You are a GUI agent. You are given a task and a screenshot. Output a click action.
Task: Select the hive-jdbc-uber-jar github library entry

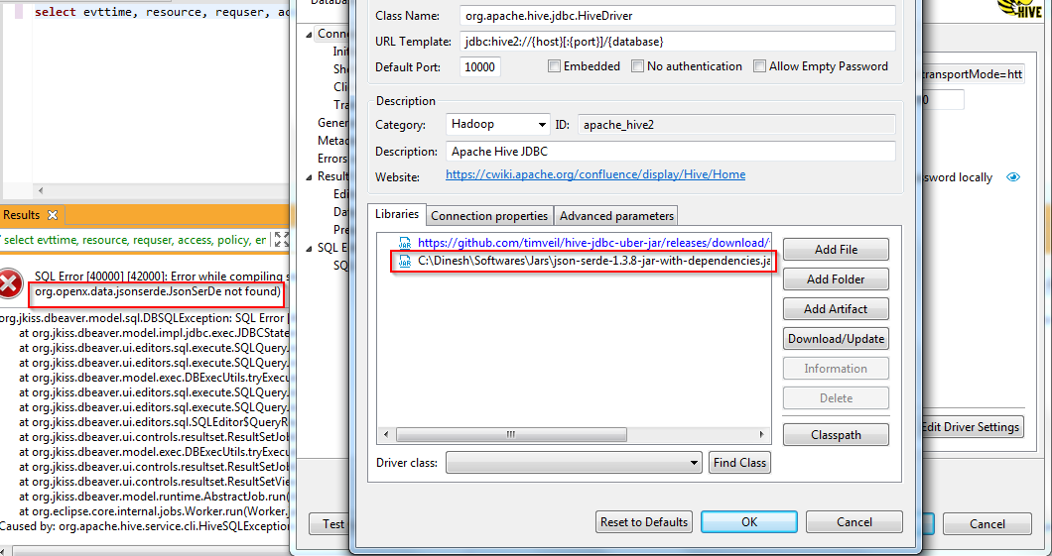pos(585,243)
